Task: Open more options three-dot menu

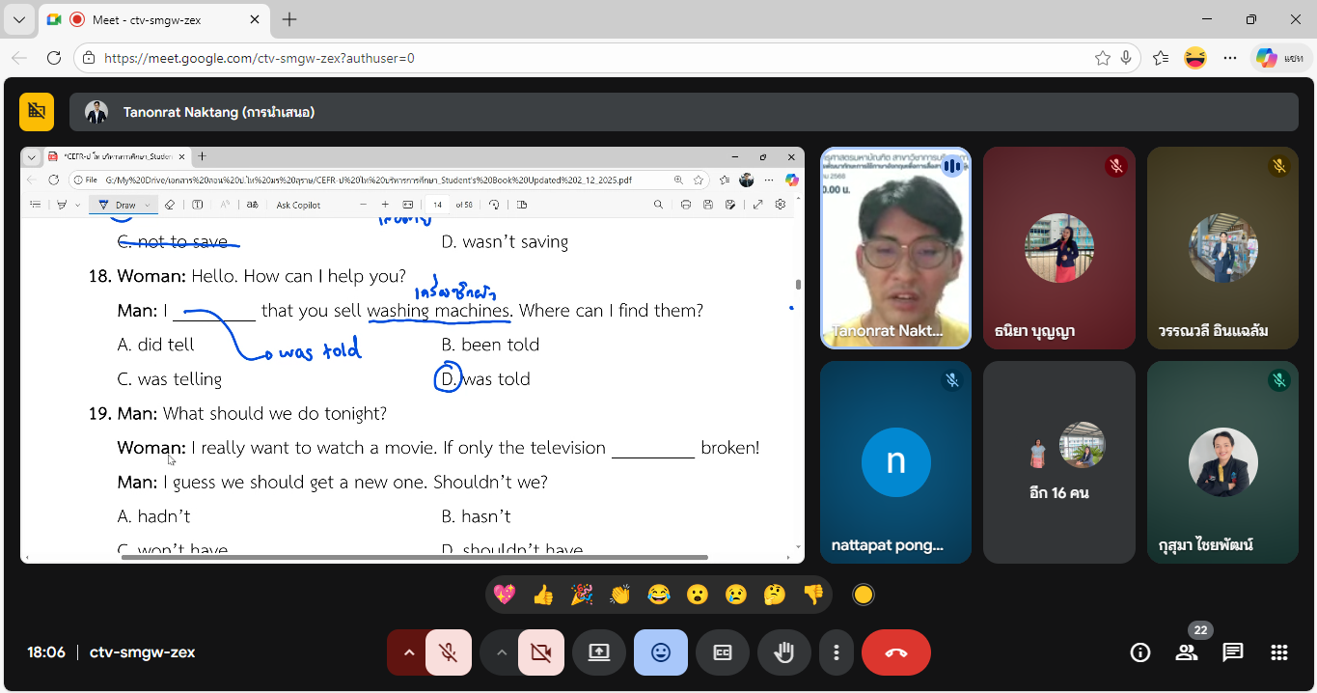Action: click(x=836, y=652)
